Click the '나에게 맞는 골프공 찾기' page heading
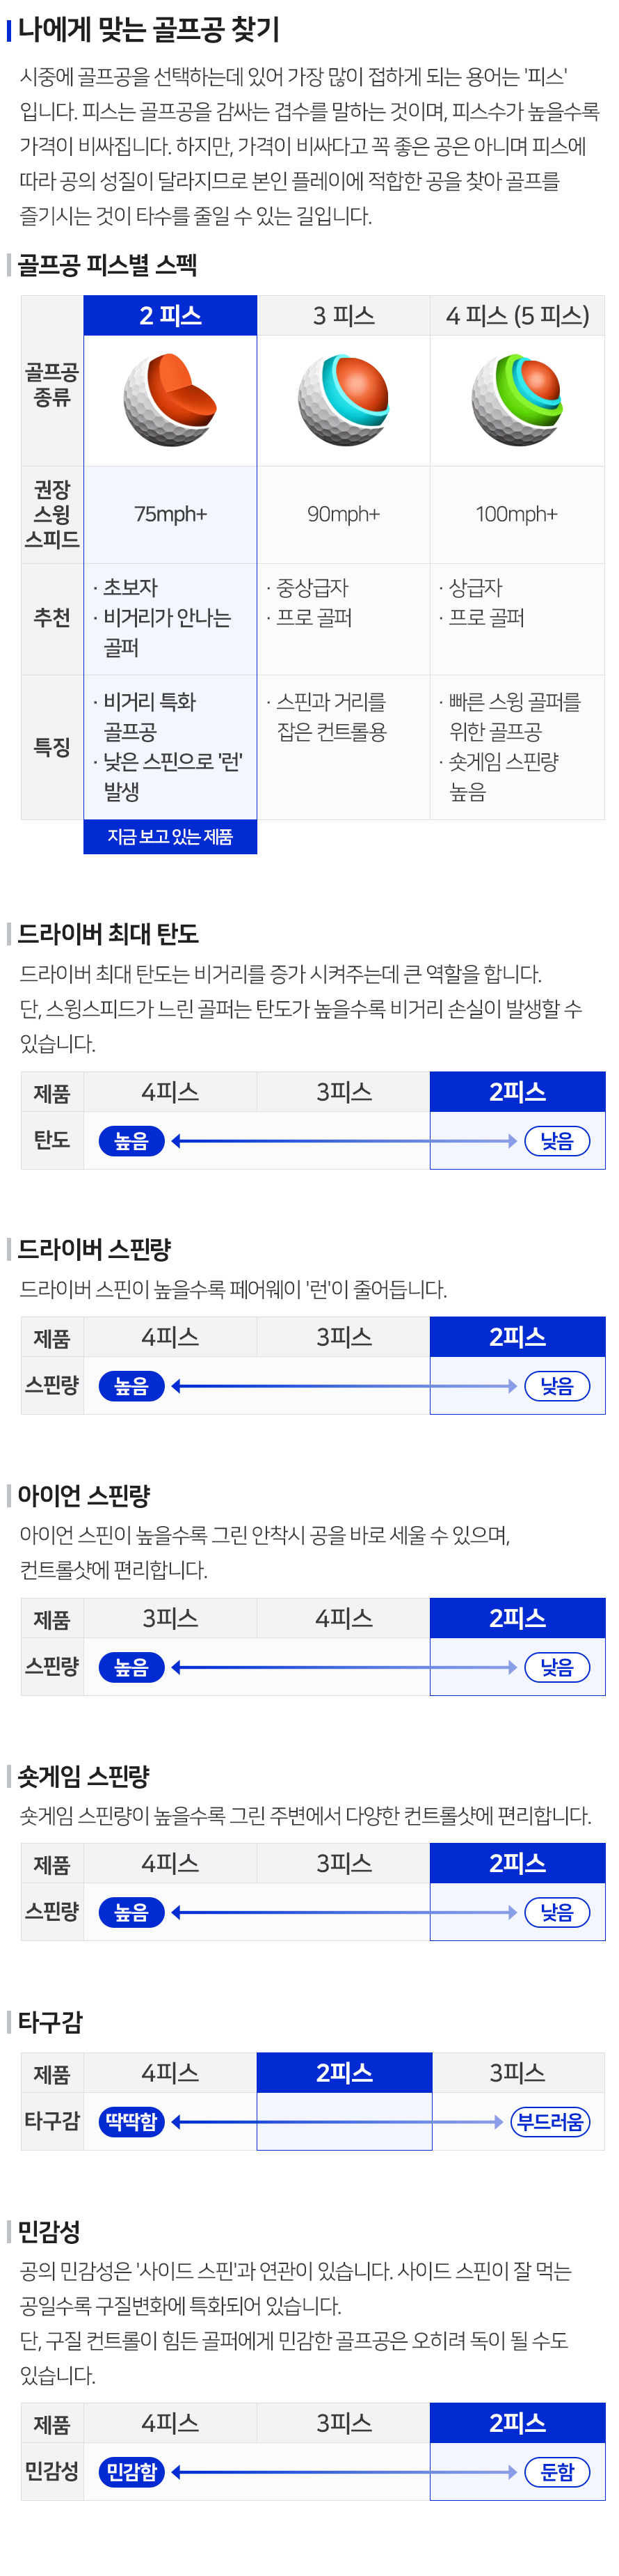 coord(149,30)
